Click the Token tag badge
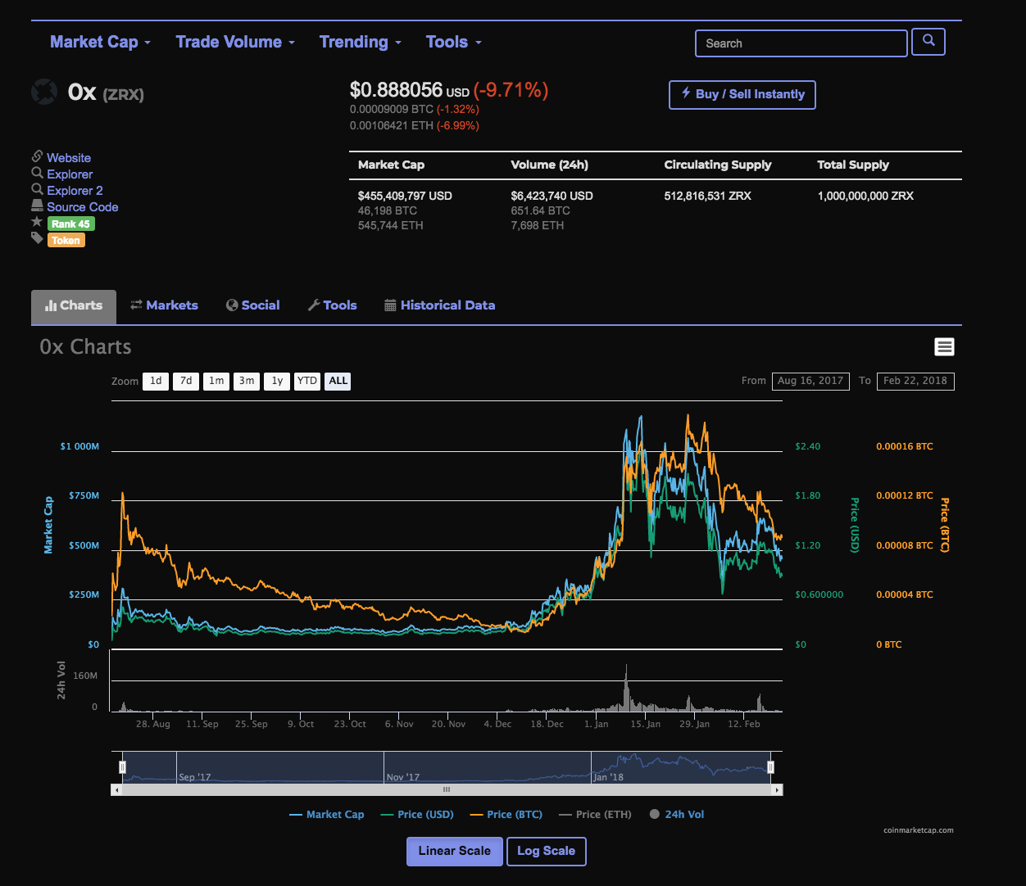This screenshot has width=1026, height=886. [66, 240]
